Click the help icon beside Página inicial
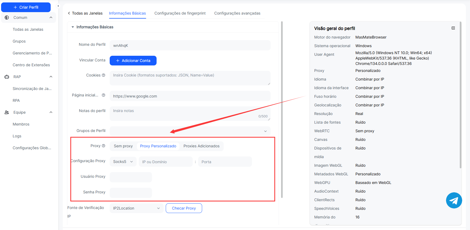Viewport: 470px width, 230px height. pos(103,95)
